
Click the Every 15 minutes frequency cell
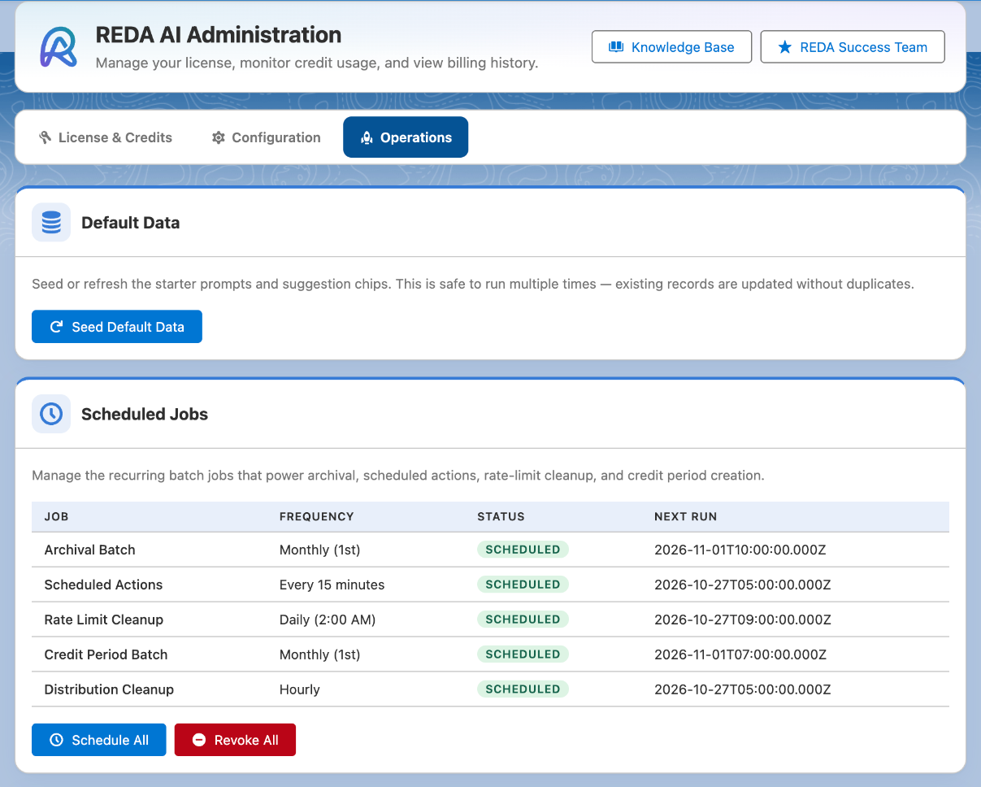tap(332, 585)
